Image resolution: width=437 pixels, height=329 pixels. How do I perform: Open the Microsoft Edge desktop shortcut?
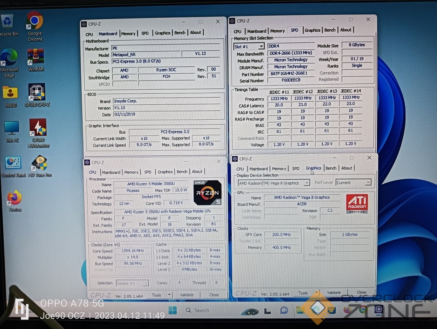pos(9,63)
